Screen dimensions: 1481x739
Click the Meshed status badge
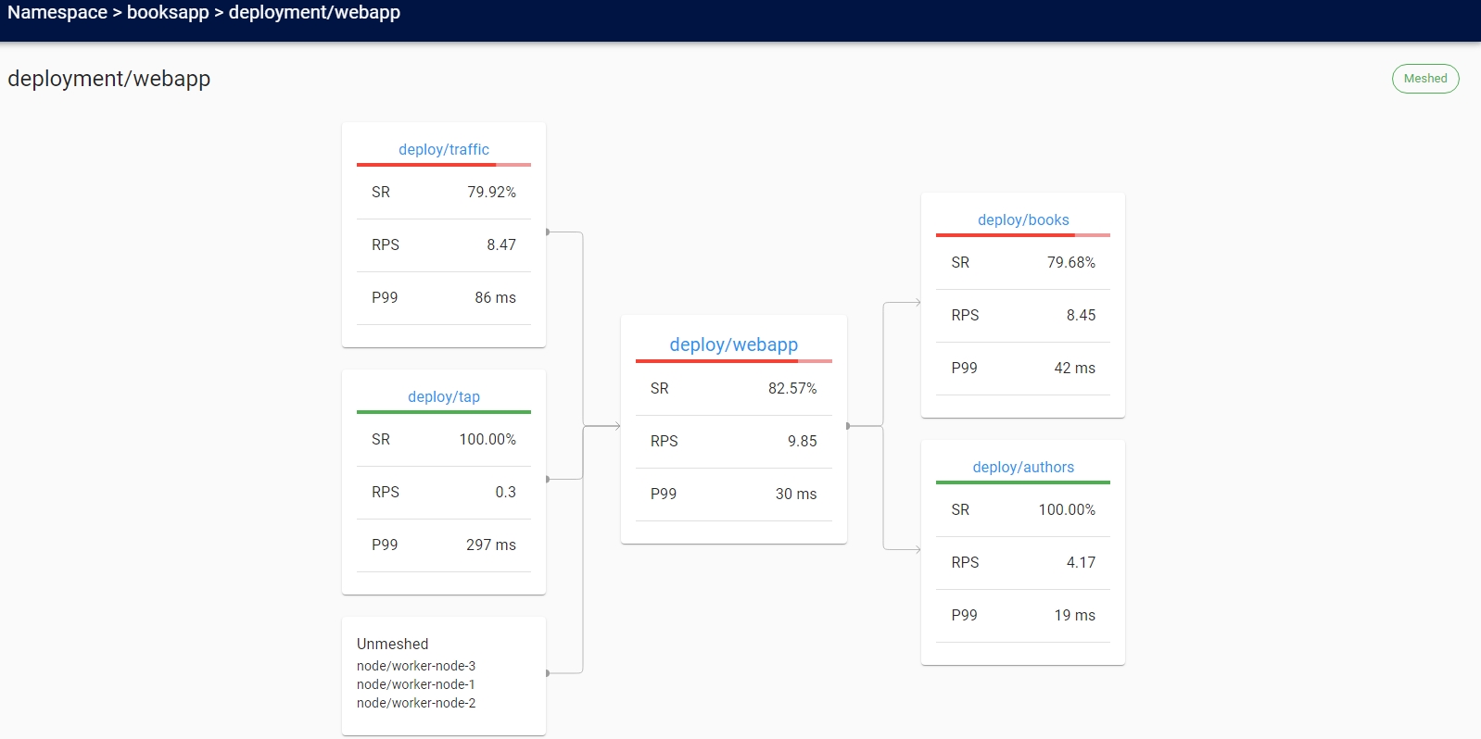(x=1424, y=79)
